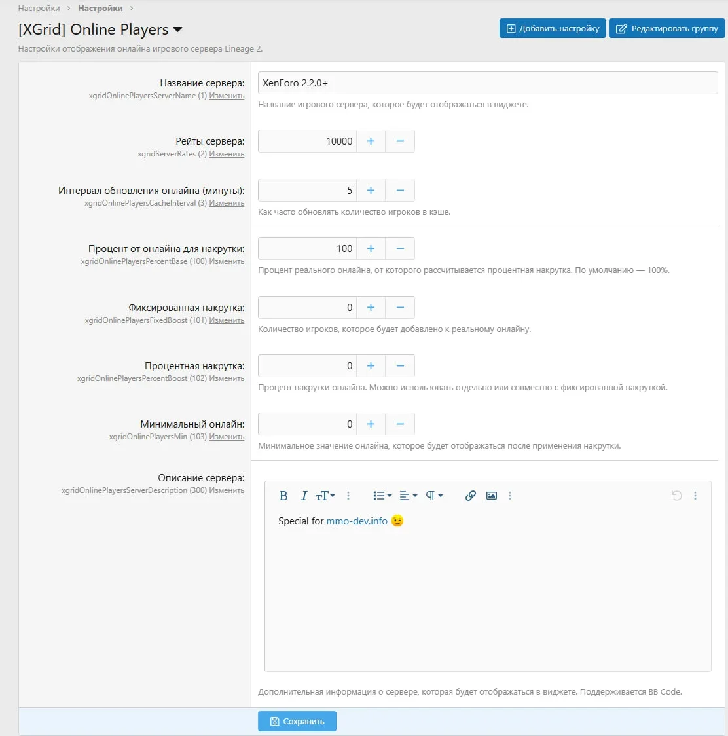
Task: Open the list options dropdown in editor
Action: 382,496
